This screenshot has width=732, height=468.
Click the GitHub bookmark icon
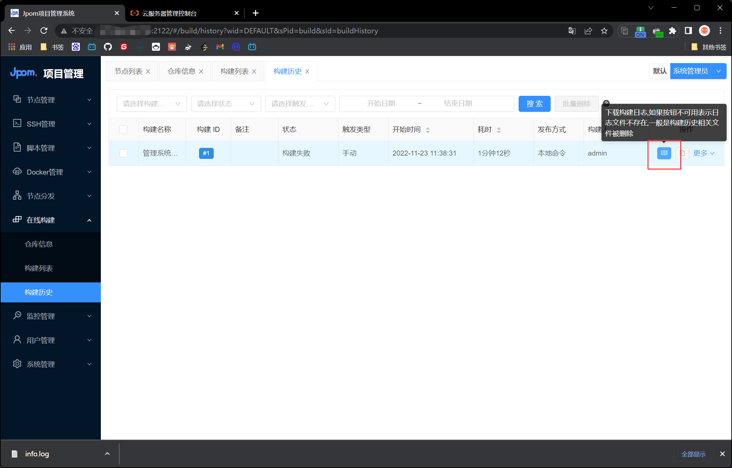[x=108, y=47]
